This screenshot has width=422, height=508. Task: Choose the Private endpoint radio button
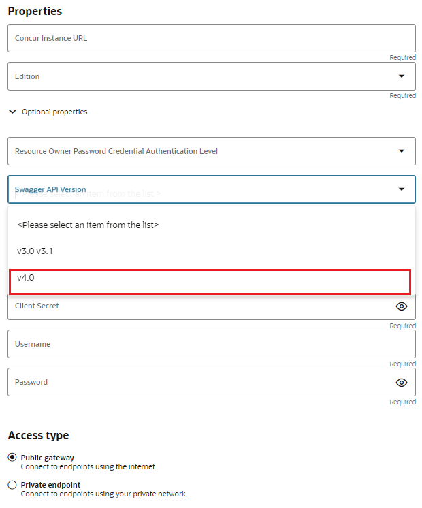tap(12, 485)
